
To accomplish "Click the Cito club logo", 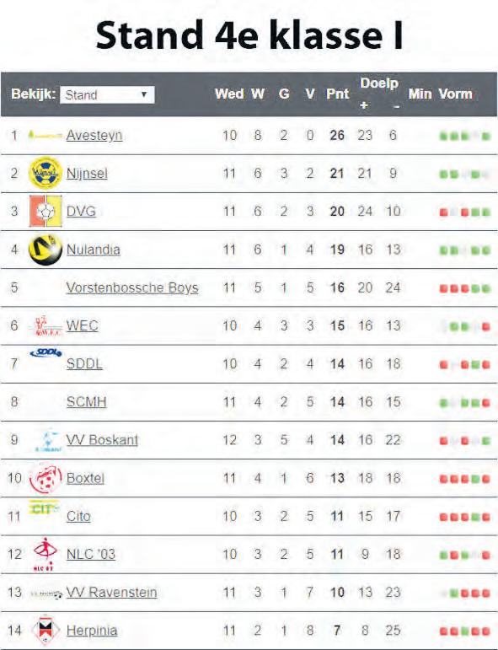I will pos(45,508).
